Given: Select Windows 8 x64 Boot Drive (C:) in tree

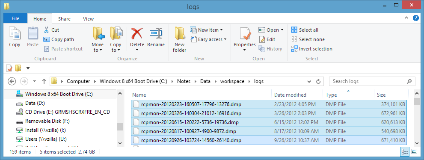Looking at the screenshot, I should tap(59, 94).
